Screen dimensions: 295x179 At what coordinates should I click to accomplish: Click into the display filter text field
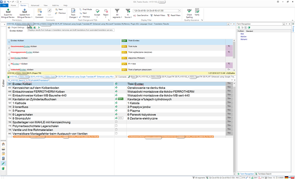[155, 11]
